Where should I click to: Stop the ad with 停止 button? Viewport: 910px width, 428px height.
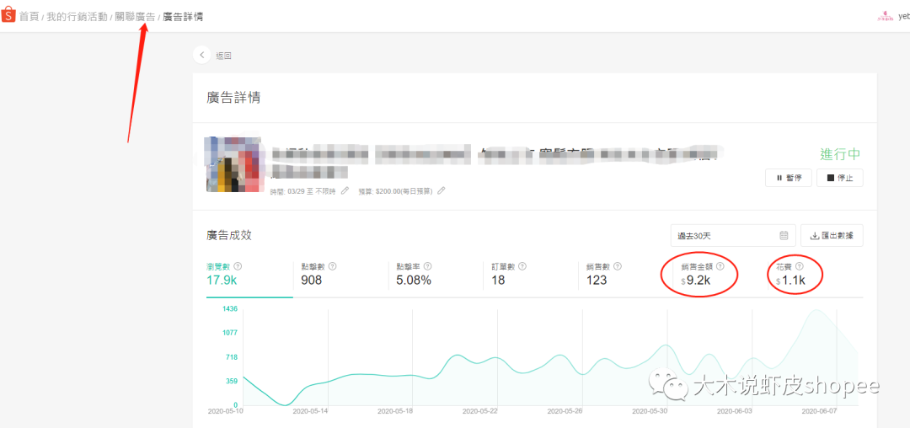pos(839,178)
